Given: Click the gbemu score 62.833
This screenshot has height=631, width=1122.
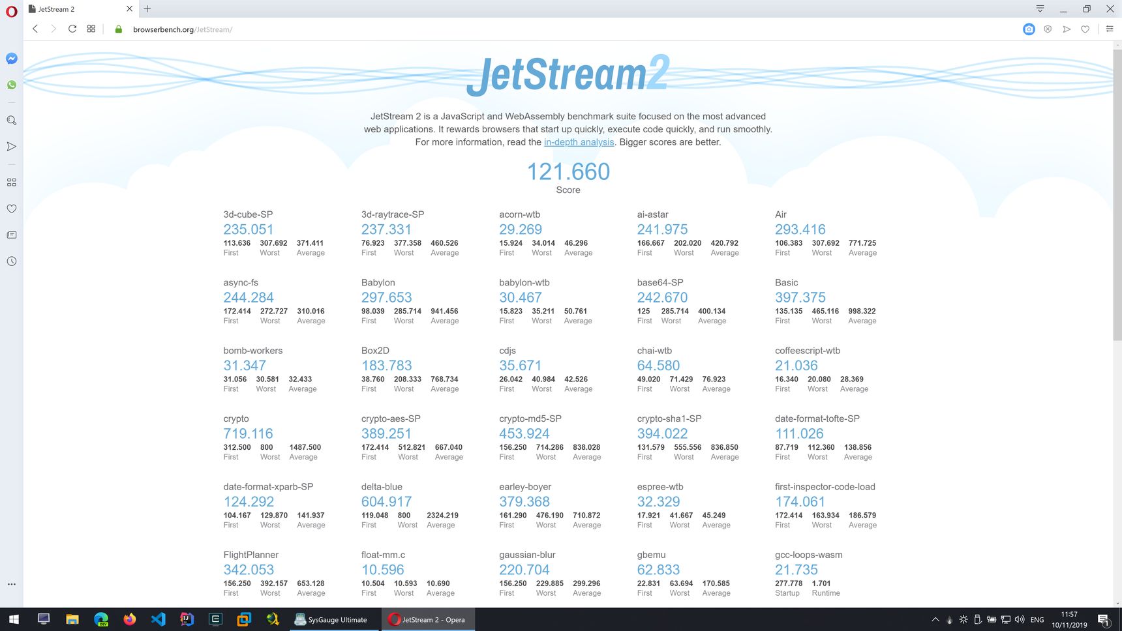Looking at the screenshot, I should pyautogui.click(x=658, y=570).
